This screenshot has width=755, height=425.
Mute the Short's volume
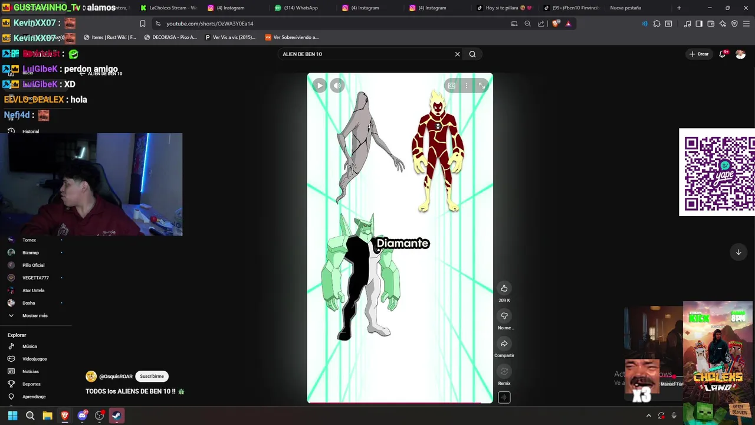(337, 86)
